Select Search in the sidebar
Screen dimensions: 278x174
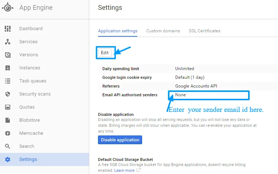pyautogui.click(x=44, y=146)
